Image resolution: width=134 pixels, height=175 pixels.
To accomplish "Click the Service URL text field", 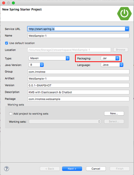I will click(76, 29).
